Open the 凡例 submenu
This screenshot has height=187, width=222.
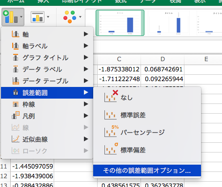coord(47,116)
